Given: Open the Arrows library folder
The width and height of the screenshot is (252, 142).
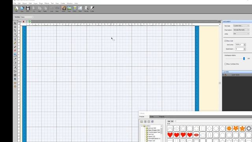Looking at the screenshot, I should tap(152, 128).
